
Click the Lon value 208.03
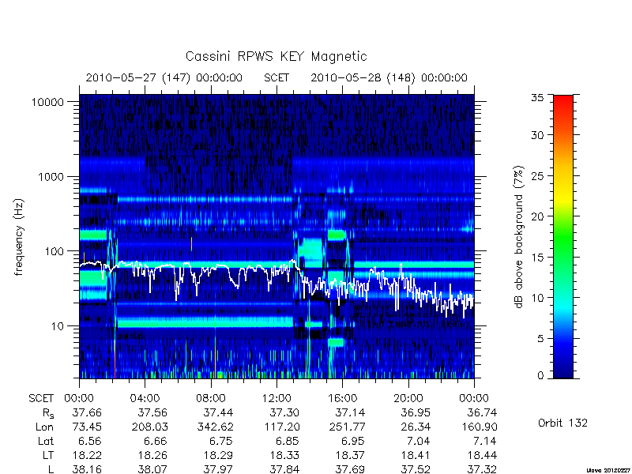coord(149,427)
